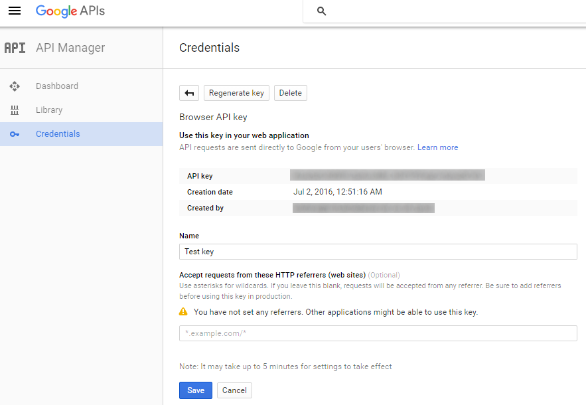This screenshot has width=586, height=405.
Task: Click the Delete button
Action: tap(291, 93)
